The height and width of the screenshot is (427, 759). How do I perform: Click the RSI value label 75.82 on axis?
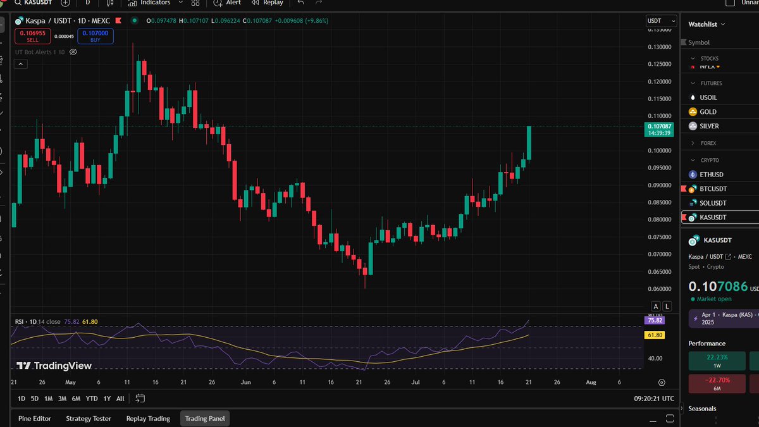point(654,321)
